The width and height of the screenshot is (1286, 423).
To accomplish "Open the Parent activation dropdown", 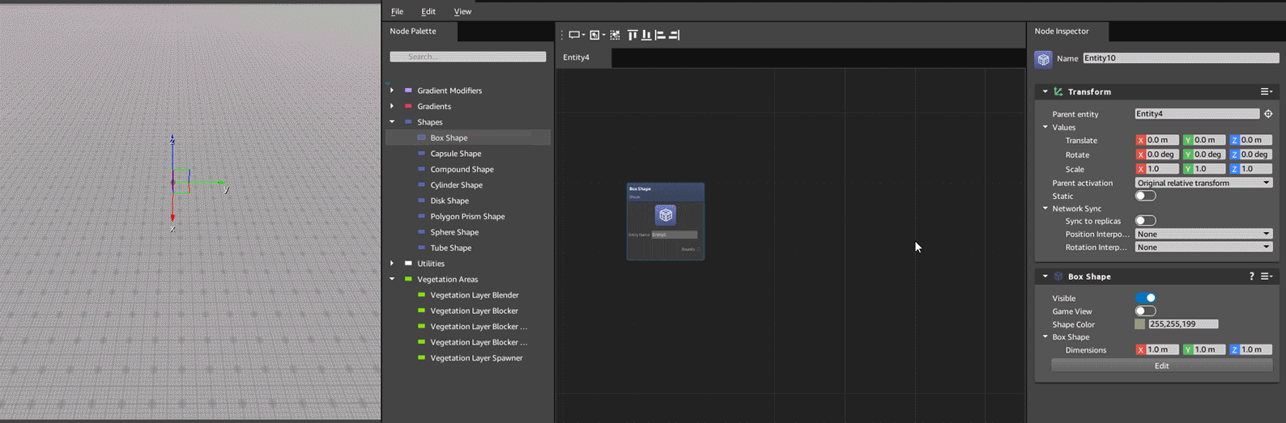I will coord(1203,183).
